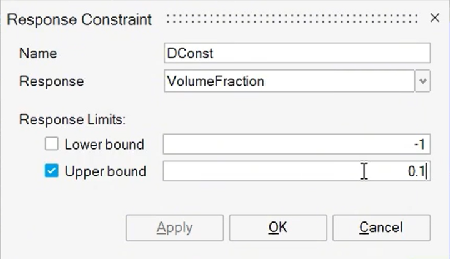Uncheck the Upper bound checkbox
The width and height of the screenshot is (450, 259).
tap(52, 171)
